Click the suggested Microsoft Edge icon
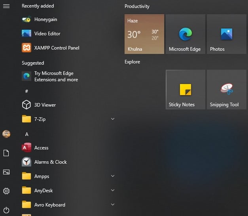Screen dimensions: 248x216 coord(27,76)
